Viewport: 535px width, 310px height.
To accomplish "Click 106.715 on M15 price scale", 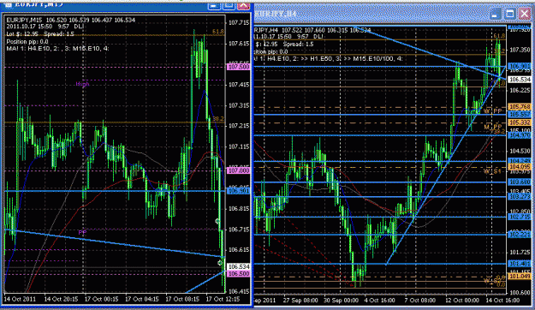I will pos(239,230).
